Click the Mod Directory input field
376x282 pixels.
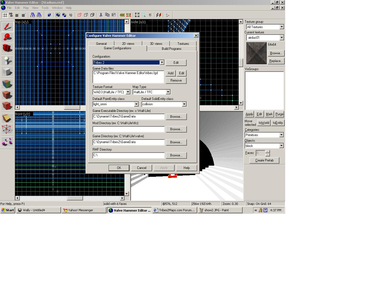click(129, 129)
